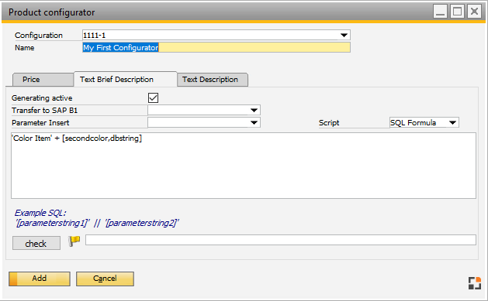The height and width of the screenshot is (301, 488).
Task: Click the Configuration label
Action: point(39,36)
